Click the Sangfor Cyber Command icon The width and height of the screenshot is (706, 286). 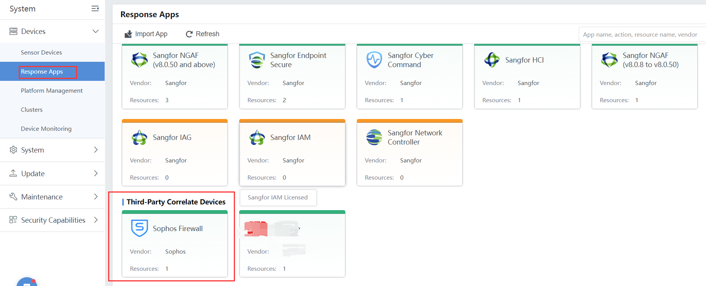coord(374,60)
